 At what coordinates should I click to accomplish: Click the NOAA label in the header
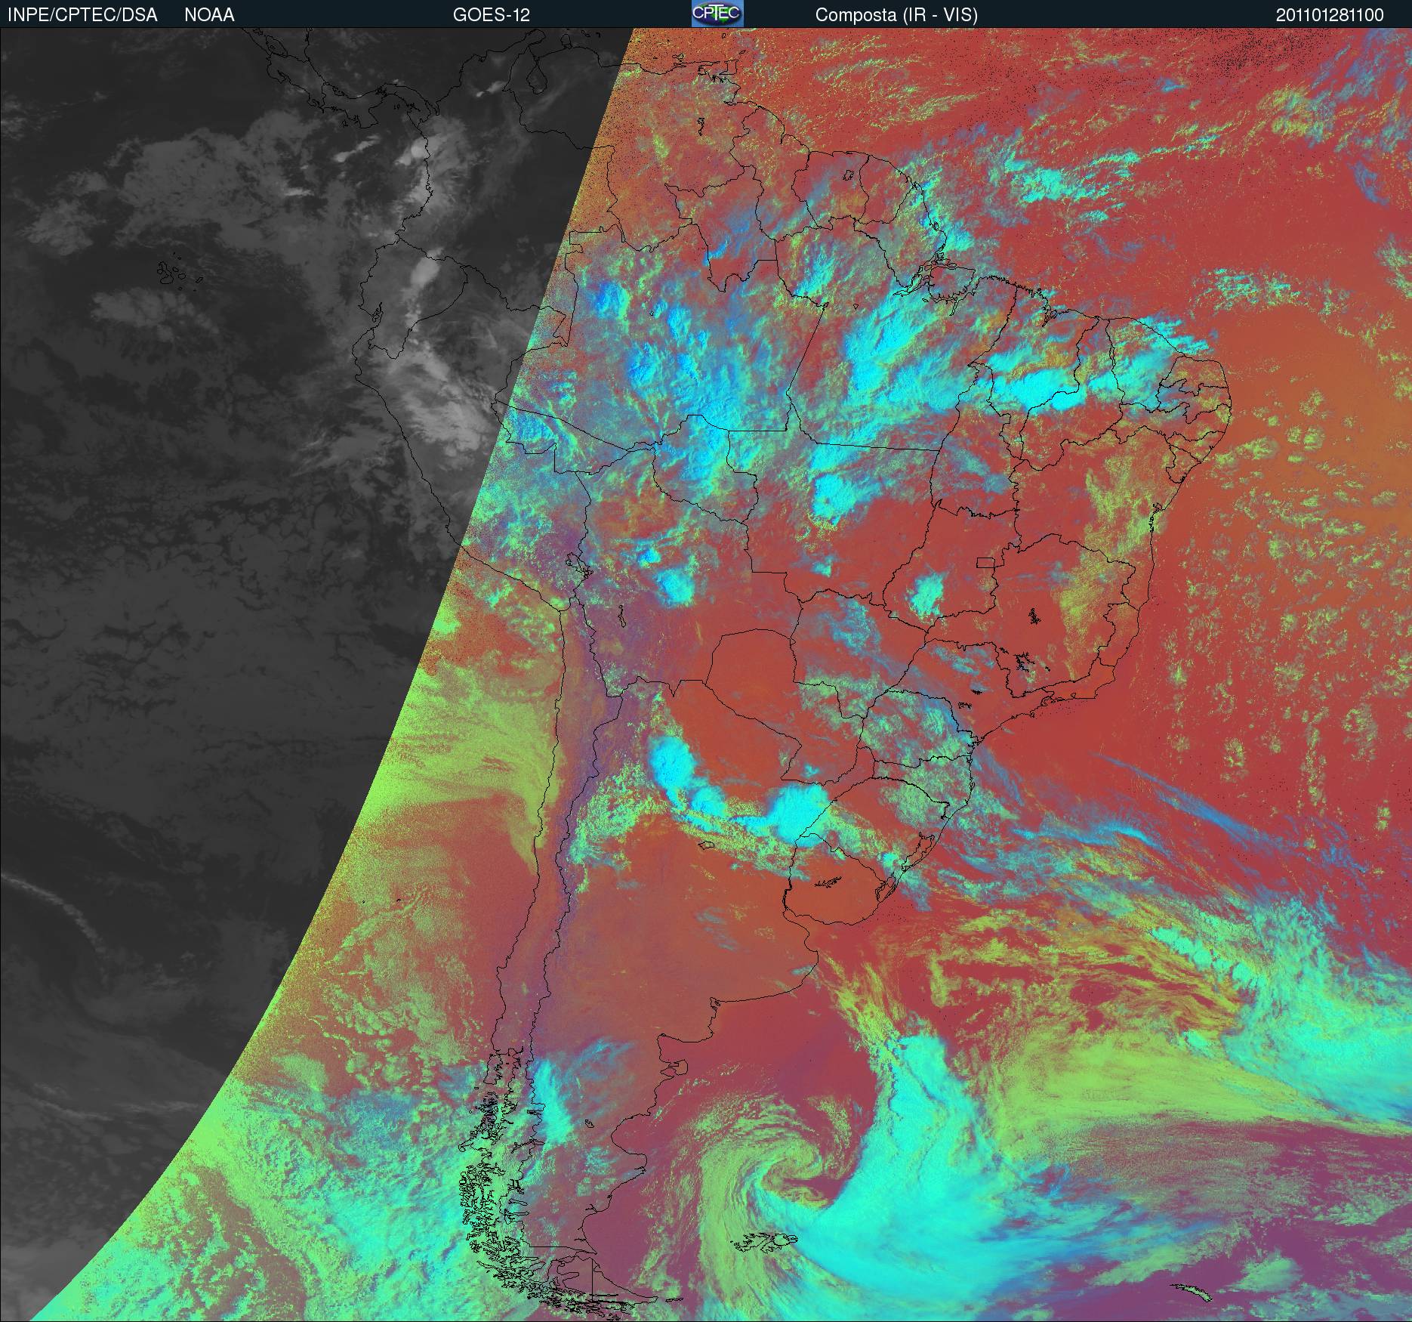[209, 15]
